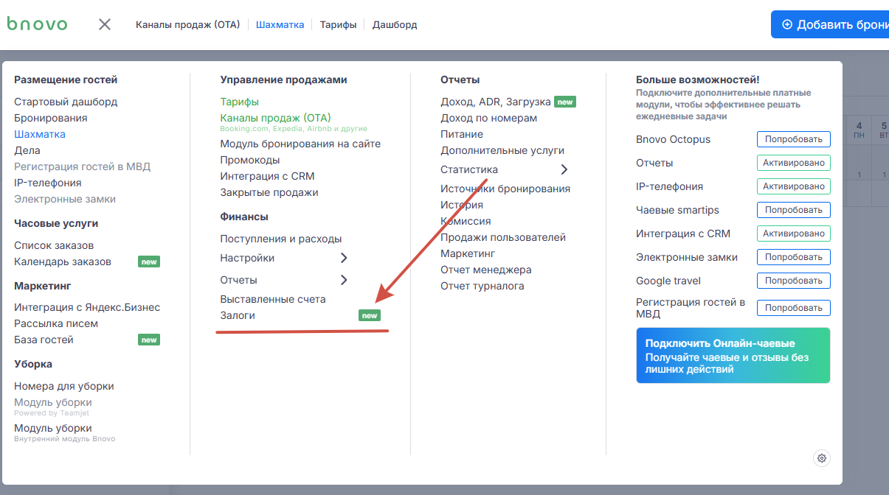
Task: Click Попробовать for Google travel
Action: click(793, 281)
